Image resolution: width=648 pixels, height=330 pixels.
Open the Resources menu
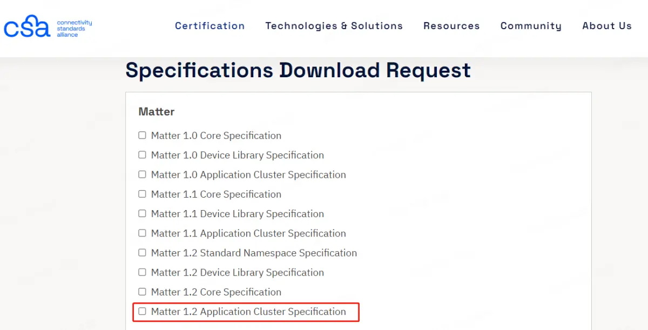click(451, 26)
